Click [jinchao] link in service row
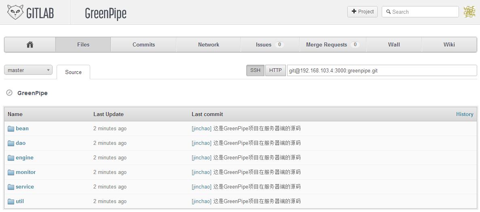 click(x=201, y=187)
